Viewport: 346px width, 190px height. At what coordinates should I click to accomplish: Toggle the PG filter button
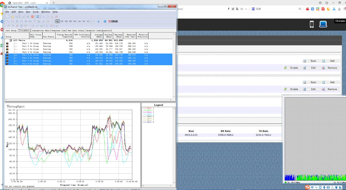tap(84, 21)
